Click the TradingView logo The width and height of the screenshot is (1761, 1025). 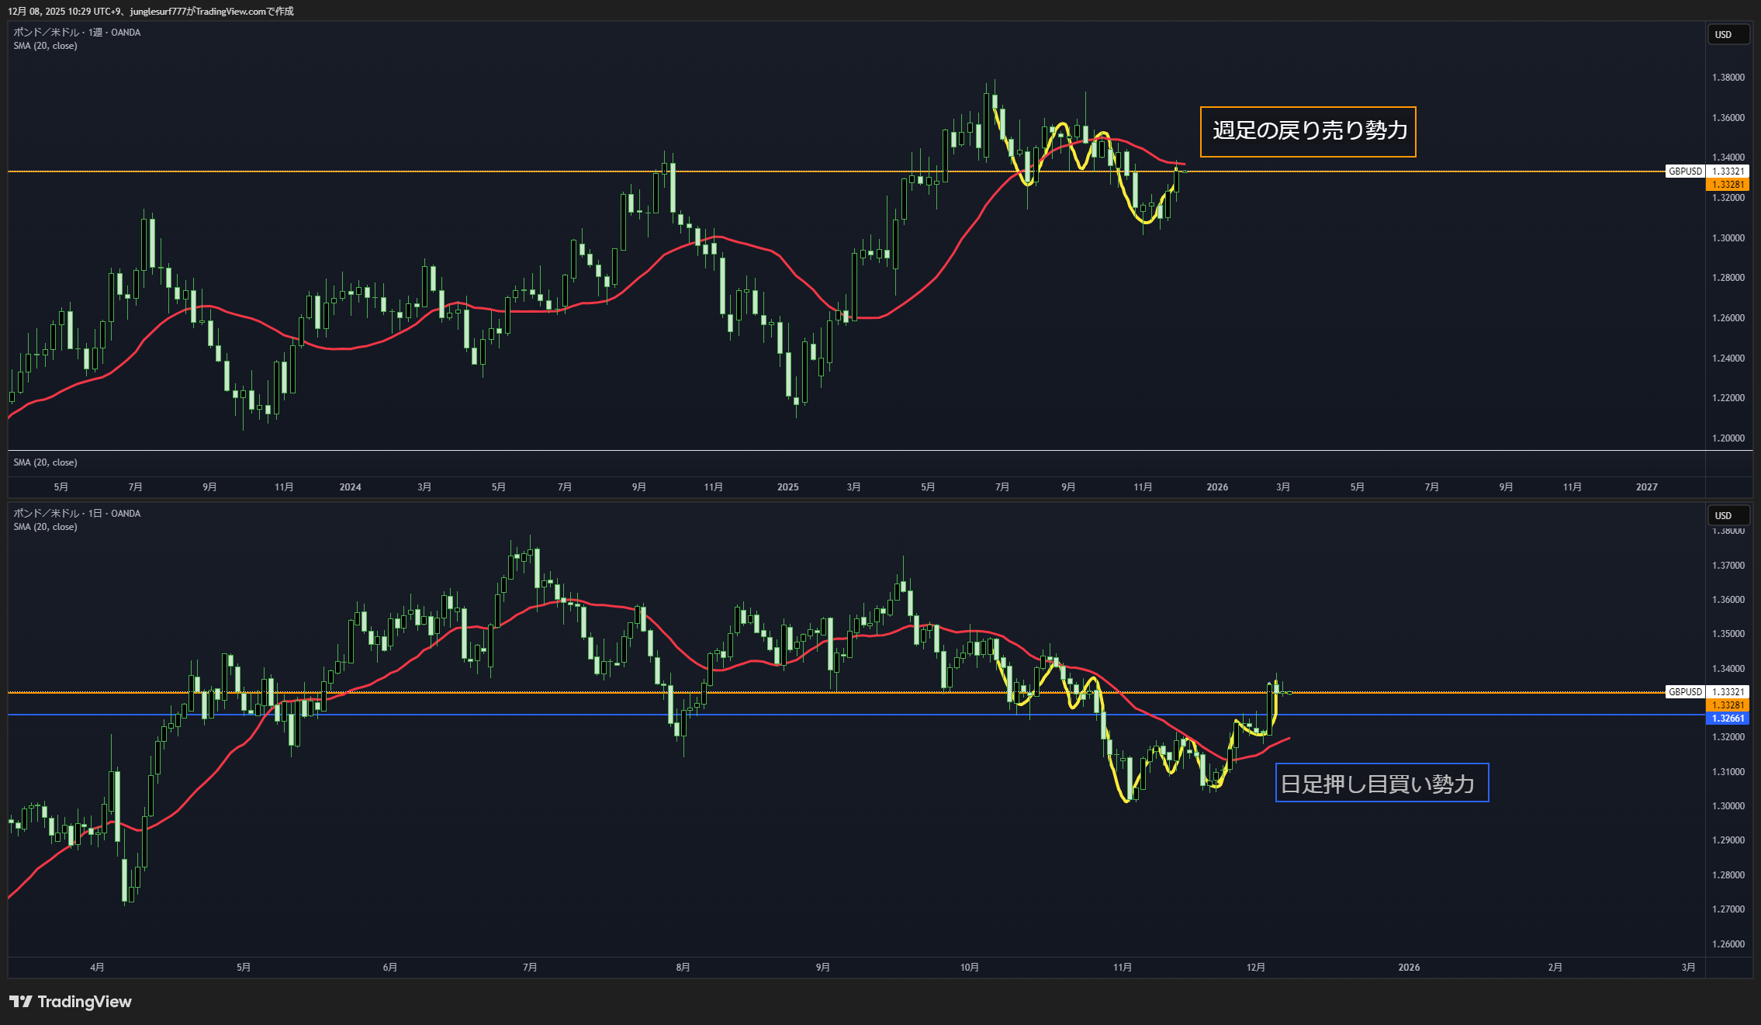70,1002
